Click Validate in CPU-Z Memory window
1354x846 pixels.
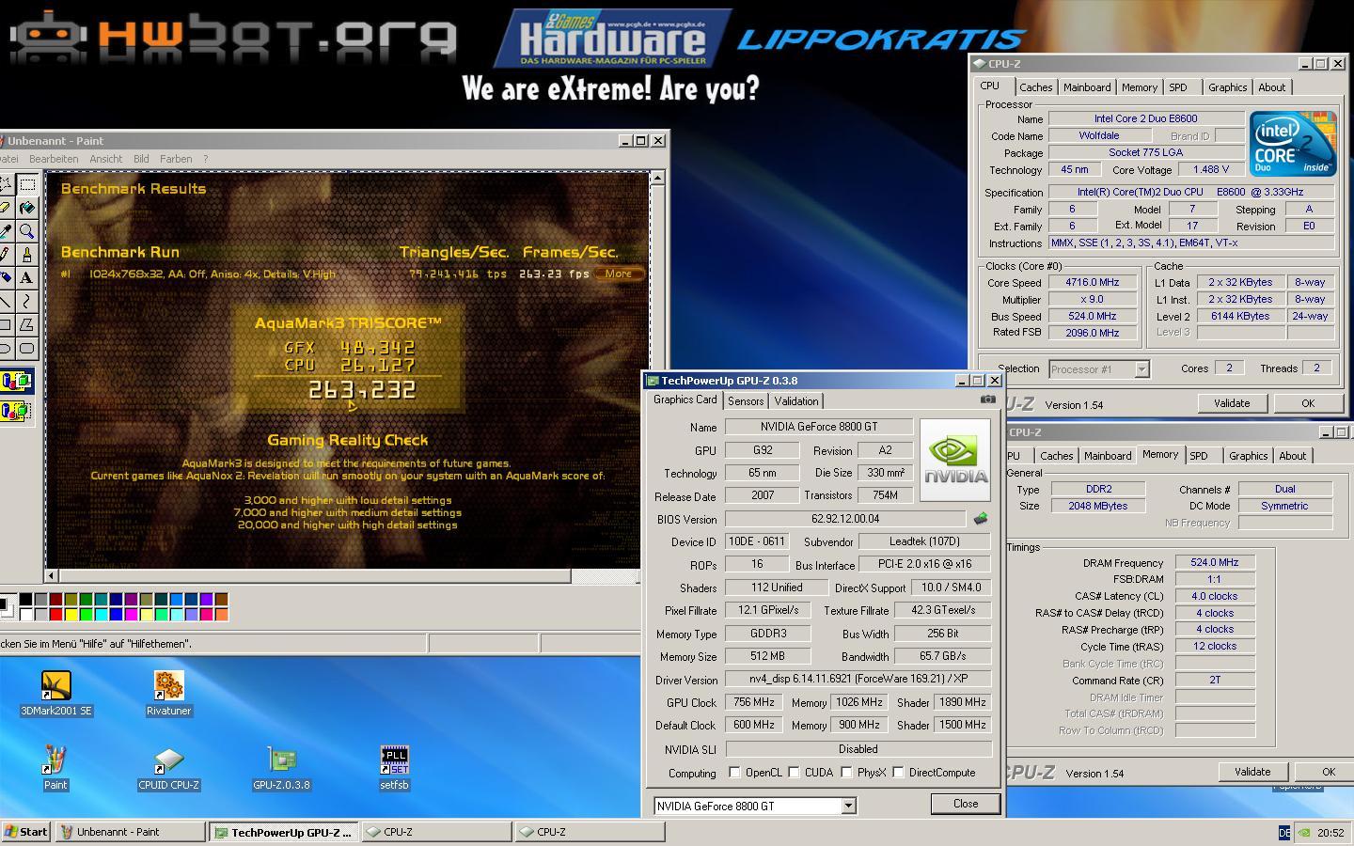click(1252, 772)
